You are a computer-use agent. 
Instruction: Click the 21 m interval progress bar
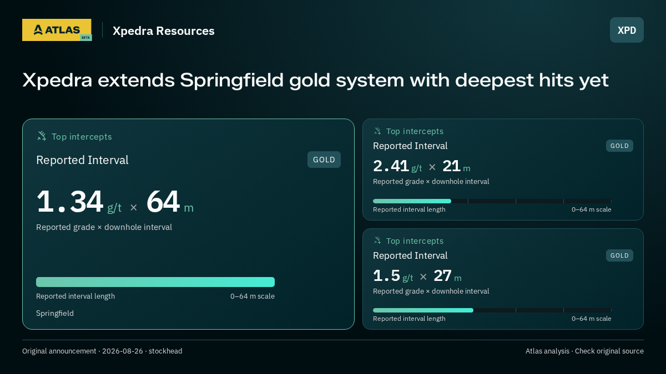pyautogui.click(x=492, y=201)
